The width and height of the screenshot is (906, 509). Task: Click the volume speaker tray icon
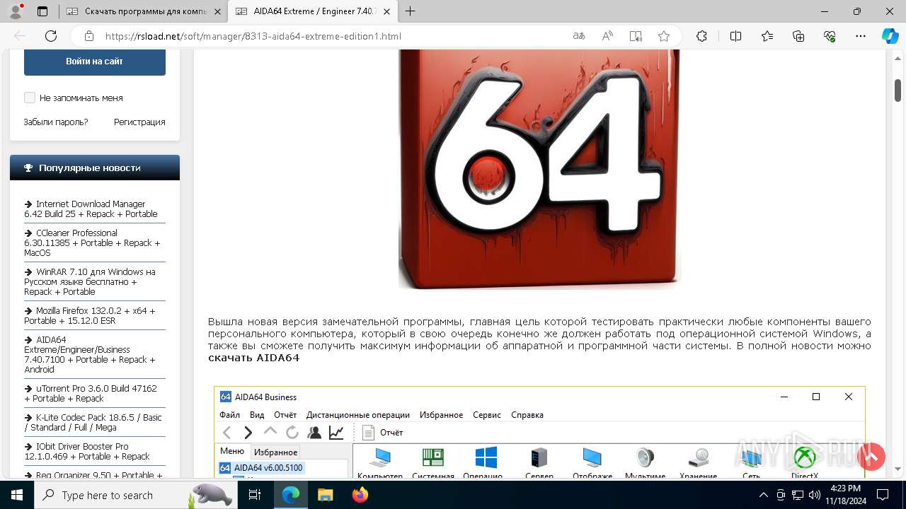[814, 495]
